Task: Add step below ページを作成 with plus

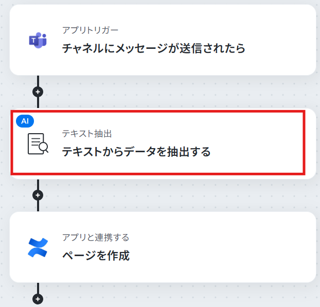Action: click(x=38, y=299)
